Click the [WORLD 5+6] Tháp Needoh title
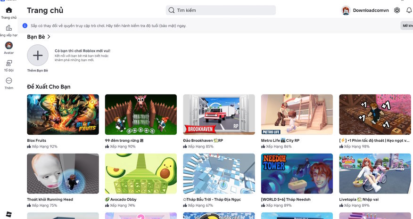The width and height of the screenshot is (413, 219). click(286, 200)
